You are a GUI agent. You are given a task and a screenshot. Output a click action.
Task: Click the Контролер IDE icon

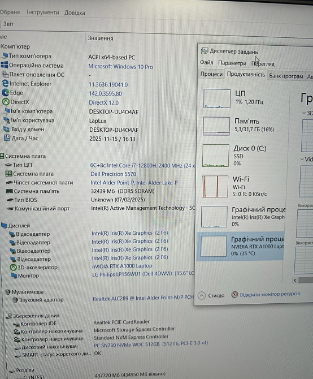(x=16, y=324)
